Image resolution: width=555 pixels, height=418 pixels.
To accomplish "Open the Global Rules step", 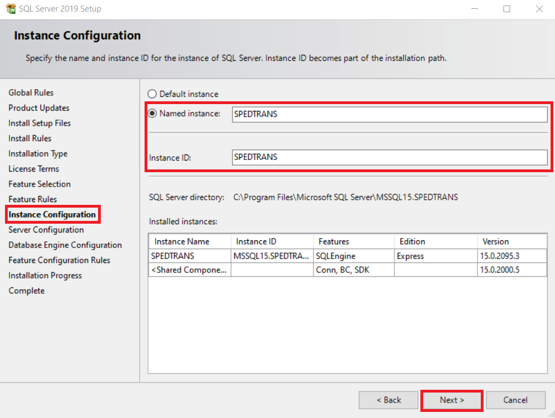I will pyautogui.click(x=31, y=92).
